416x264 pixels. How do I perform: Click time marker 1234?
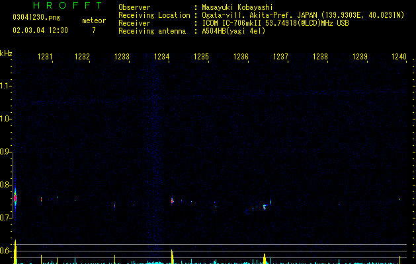(161, 57)
